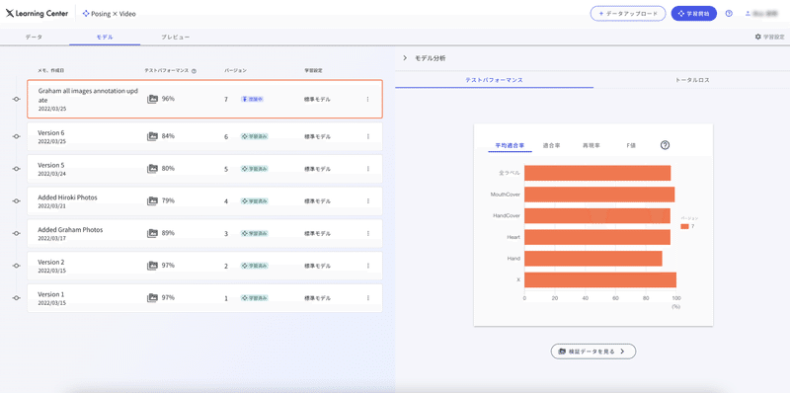Open 学習設定 settings link
The width and height of the screenshot is (790, 393).
pyautogui.click(x=769, y=38)
